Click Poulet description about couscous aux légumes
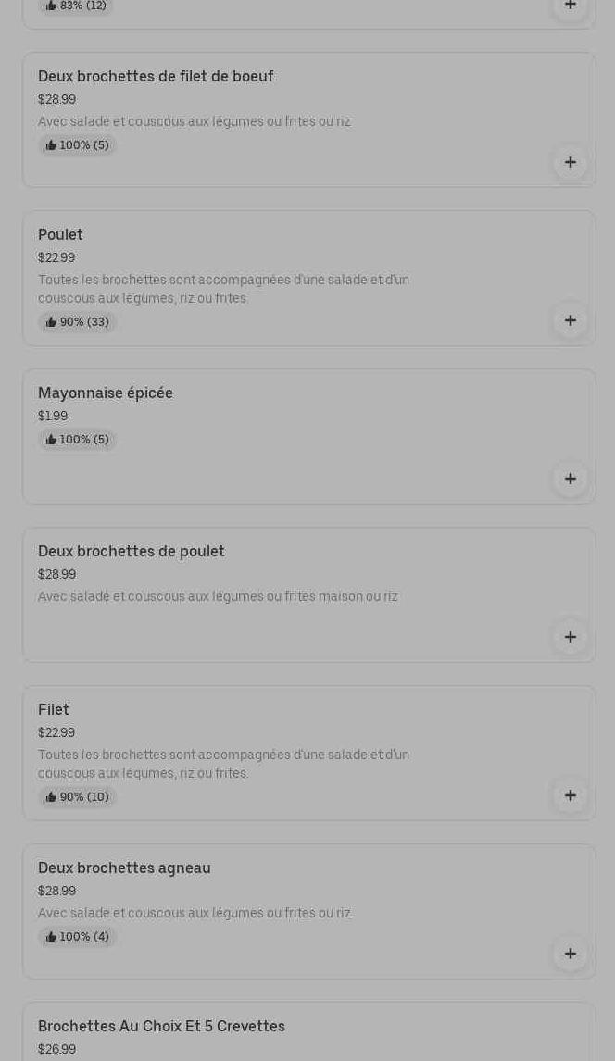 [x=223, y=289]
